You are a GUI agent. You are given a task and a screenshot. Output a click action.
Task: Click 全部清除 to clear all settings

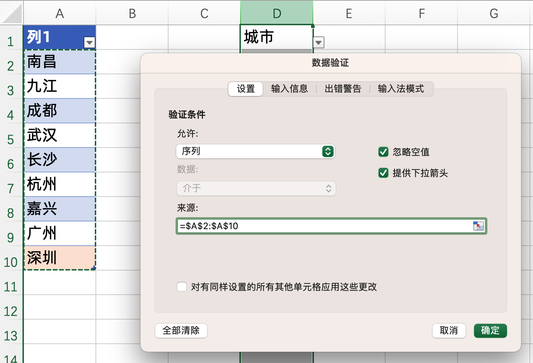coord(181,330)
